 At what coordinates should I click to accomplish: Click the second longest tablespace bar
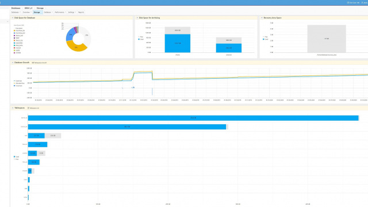click(127, 126)
